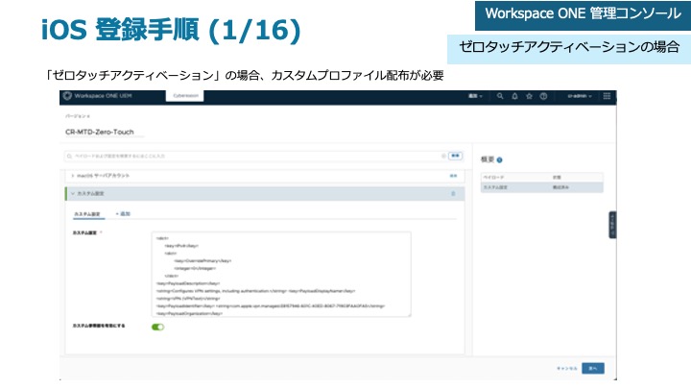The height and width of the screenshot is (389, 691).
Task: Click the + 追加 link
Action: pos(123,214)
